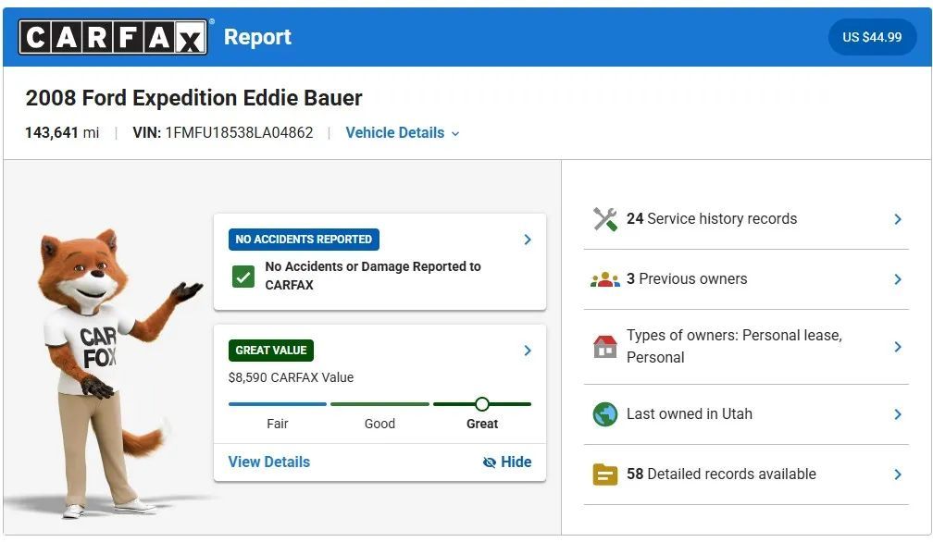Click the yellow folder detailed records icon
933x542 pixels.
604,474
